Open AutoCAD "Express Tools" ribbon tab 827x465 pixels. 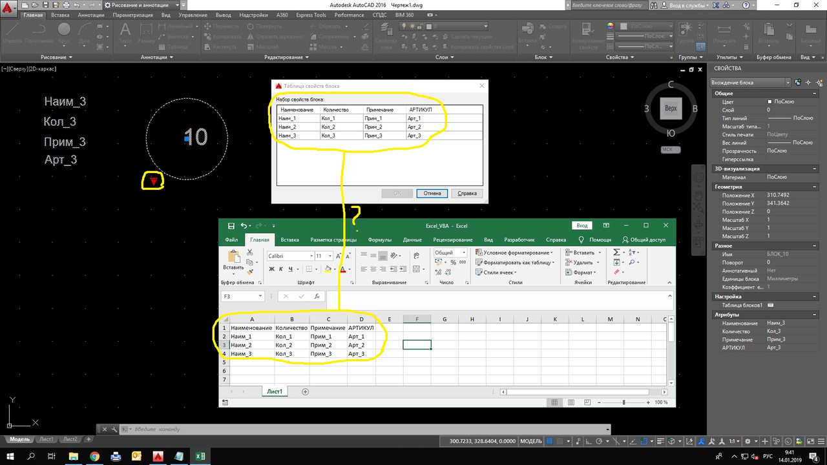point(311,15)
